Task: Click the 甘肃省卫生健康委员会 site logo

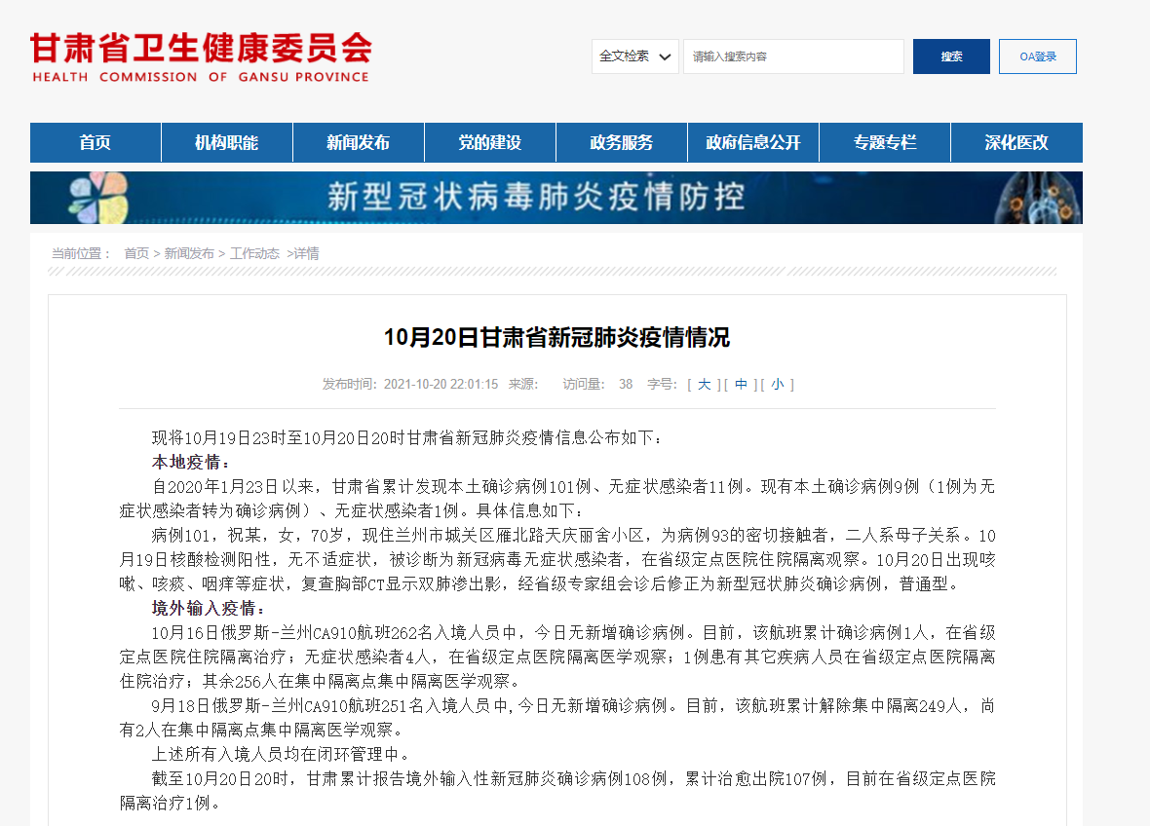Action: point(201,57)
